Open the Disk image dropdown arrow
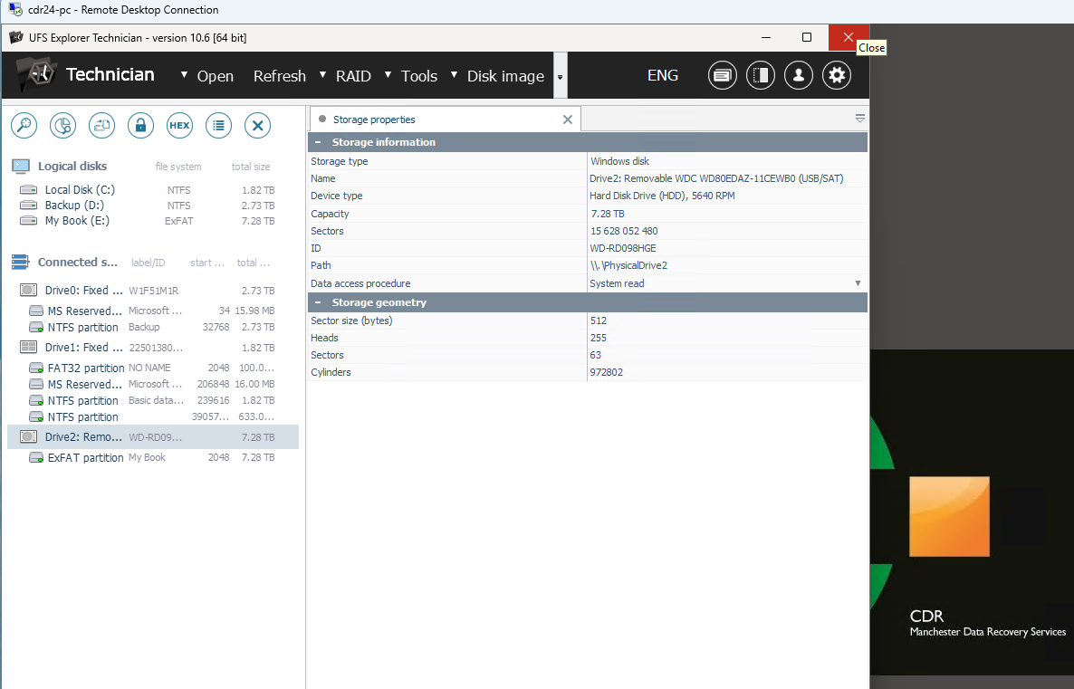The height and width of the screenshot is (689, 1074). pos(454,74)
